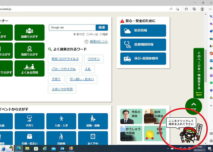Open Edge settings and more menu

210,9
